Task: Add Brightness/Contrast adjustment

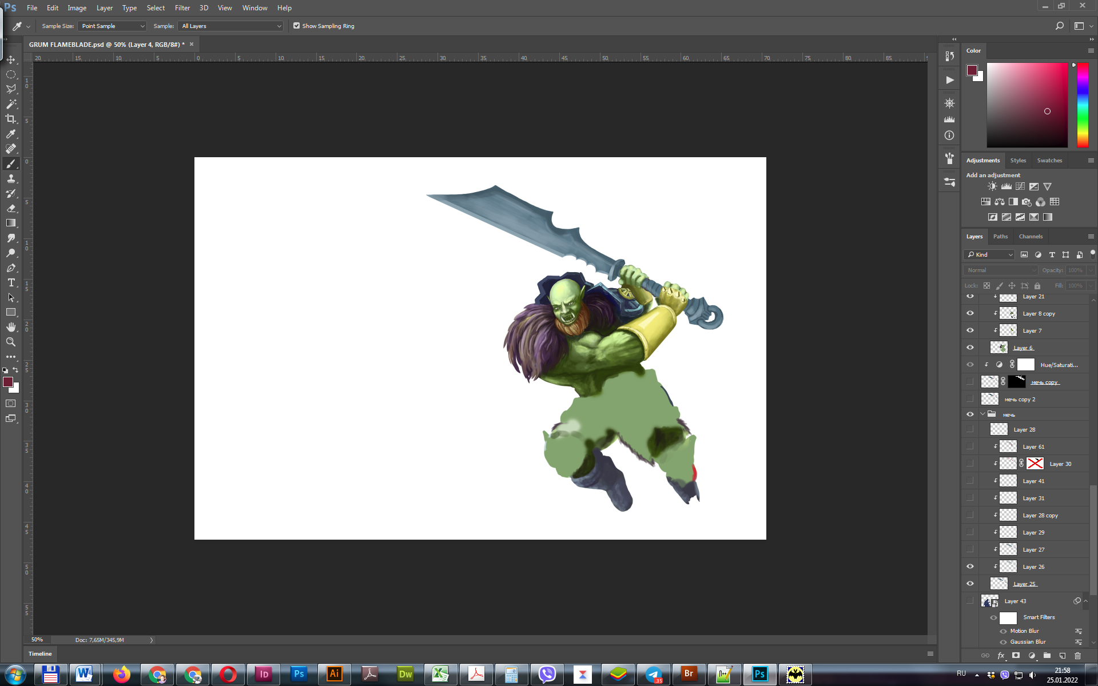Action: (992, 186)
